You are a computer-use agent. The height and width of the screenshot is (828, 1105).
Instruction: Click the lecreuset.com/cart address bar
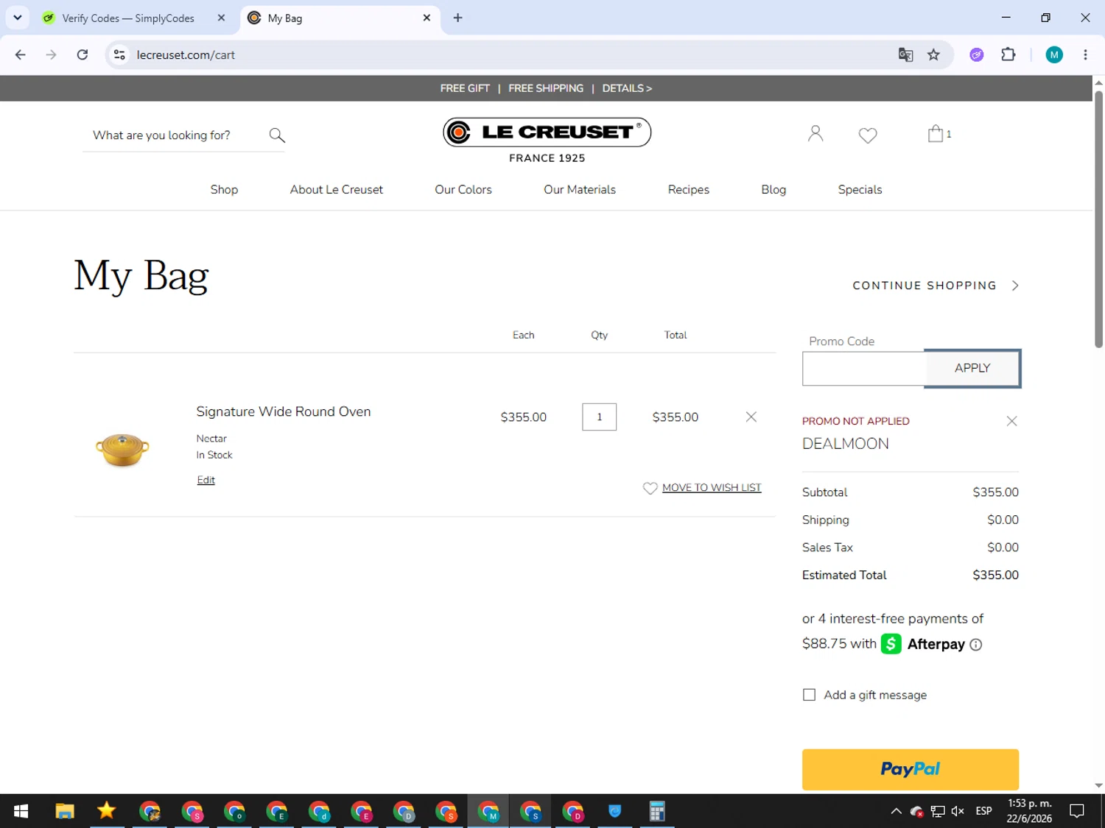pos(508,54)
